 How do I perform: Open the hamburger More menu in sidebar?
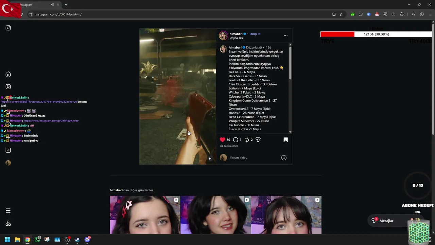pos(8,211)
